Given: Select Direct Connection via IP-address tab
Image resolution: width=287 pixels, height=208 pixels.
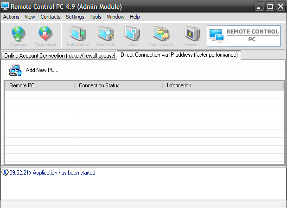Looking at the screenshot, I should coord(179,55).
